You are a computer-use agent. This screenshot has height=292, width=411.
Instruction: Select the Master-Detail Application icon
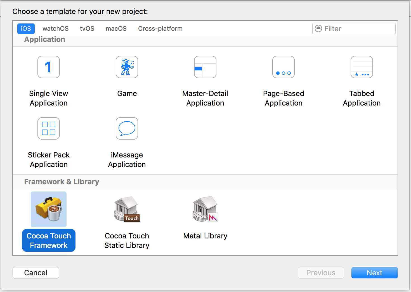point(205,67)
